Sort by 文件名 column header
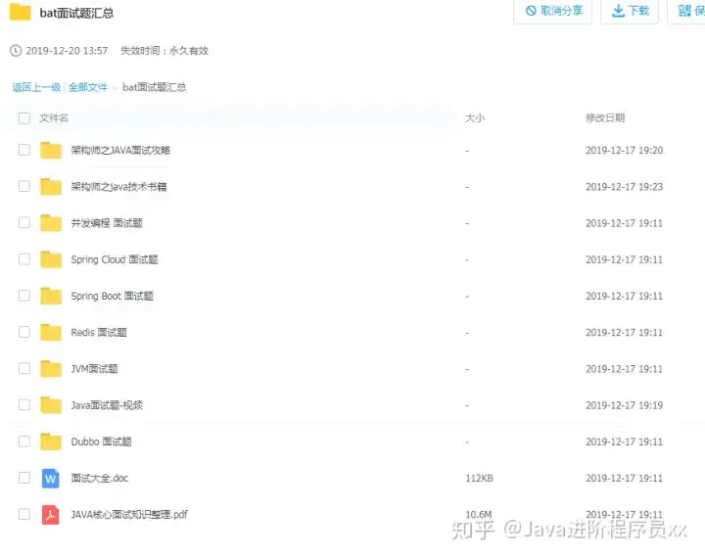705x557 pixels. [54, 118]
